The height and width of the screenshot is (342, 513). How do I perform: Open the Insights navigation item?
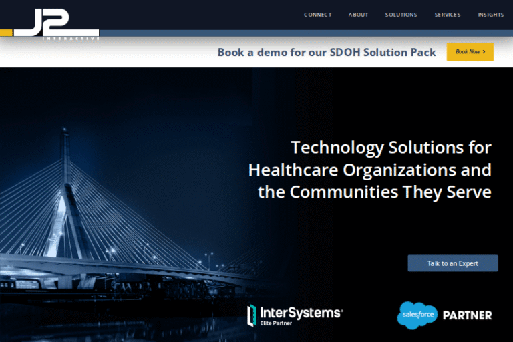click(x=490, y=15)
